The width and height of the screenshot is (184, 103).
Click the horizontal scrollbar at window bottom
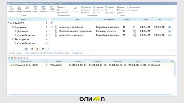(91, 95)
